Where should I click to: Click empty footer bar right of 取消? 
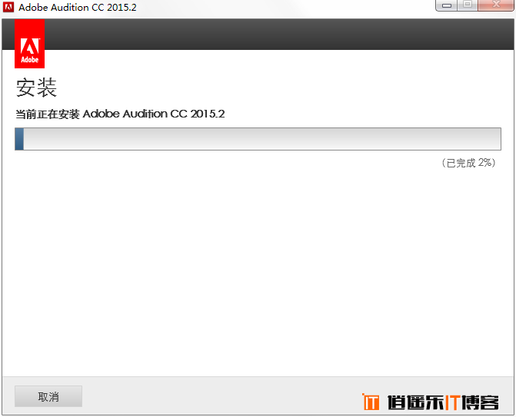pyautogui.click(x=221, y=396)
